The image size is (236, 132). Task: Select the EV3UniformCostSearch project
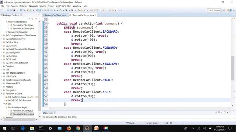coord(17,63)
